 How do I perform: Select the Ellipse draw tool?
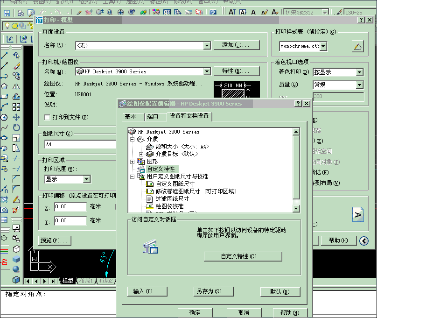4,138
